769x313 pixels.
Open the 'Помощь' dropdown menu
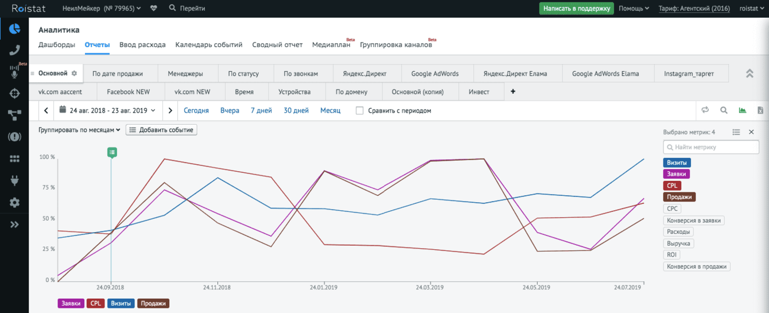click(x=634, y=9)
